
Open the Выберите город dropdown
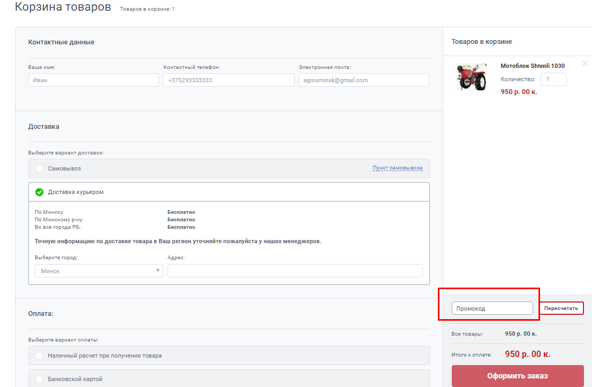[98, 271]
